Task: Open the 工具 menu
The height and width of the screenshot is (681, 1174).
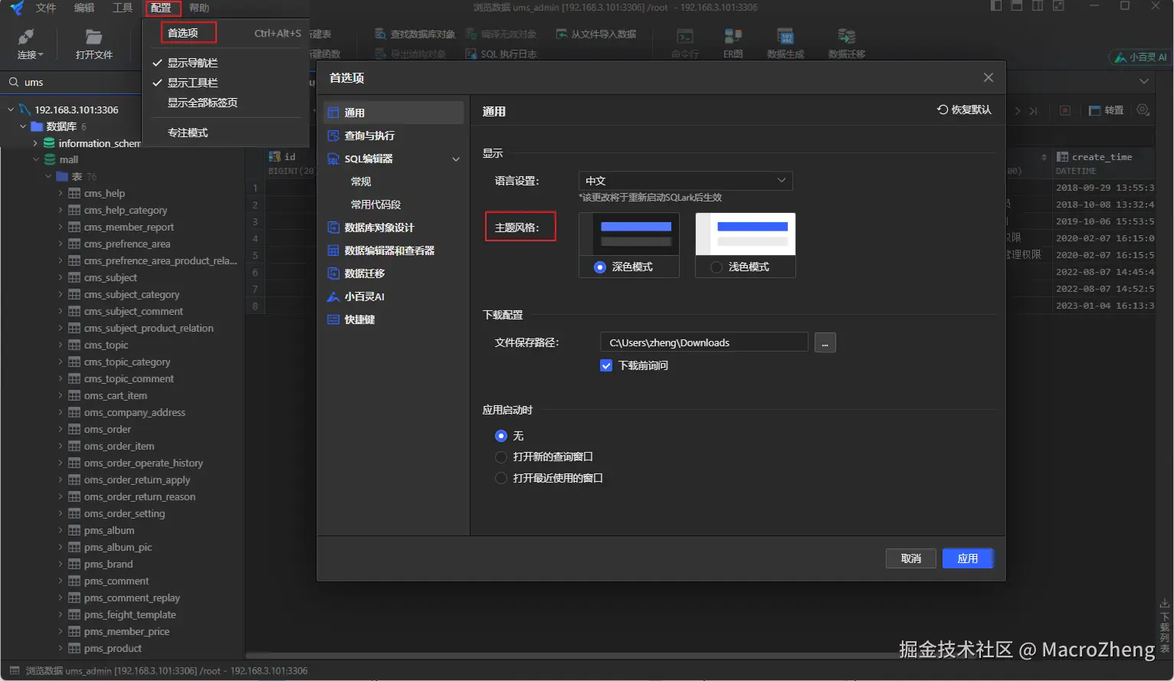Action: click(123, 8)
